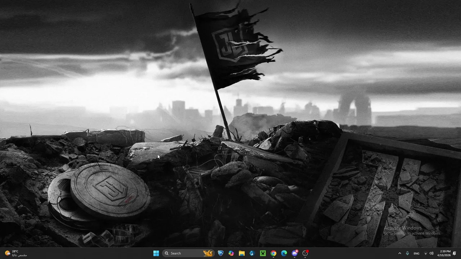Open Microsoft Copilot from the taskbar

[231, 253]
